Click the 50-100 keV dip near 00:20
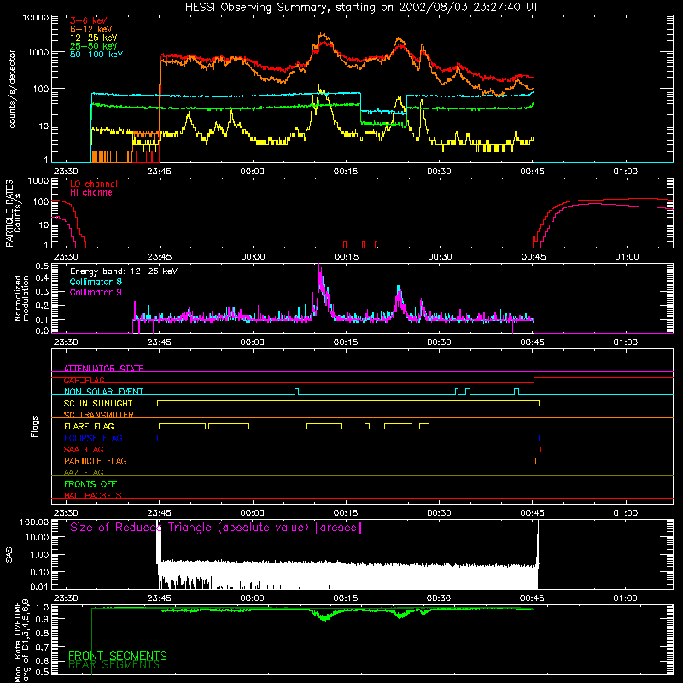 pyautogui.click(x=383, y=112)
